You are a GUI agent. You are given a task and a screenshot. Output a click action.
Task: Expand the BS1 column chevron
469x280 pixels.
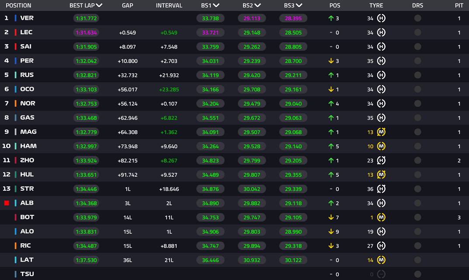tap(216, 5)
